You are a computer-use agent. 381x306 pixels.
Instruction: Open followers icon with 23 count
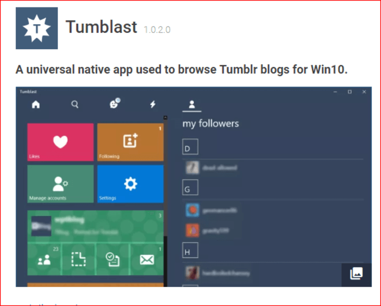44,259
